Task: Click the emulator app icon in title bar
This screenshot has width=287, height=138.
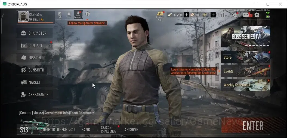Action: click(5, 4)
